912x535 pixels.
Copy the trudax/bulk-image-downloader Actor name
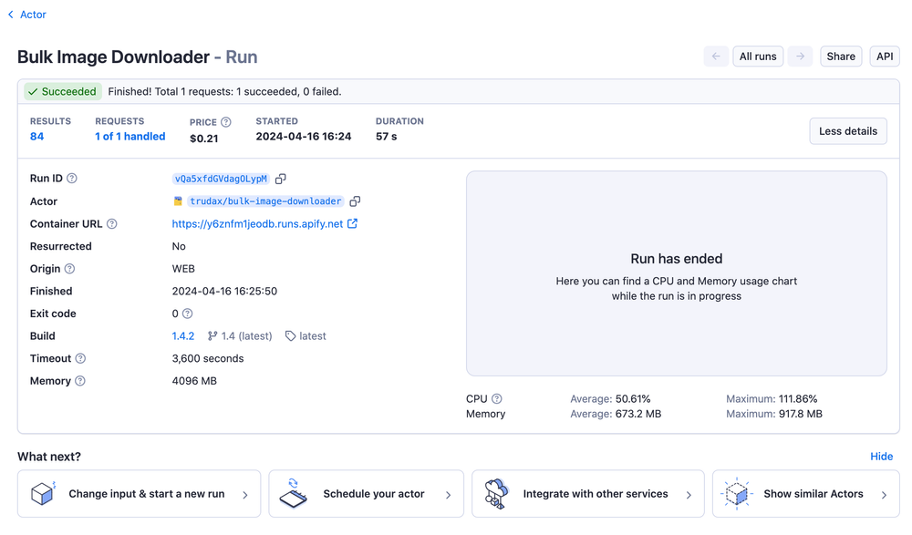354,201
